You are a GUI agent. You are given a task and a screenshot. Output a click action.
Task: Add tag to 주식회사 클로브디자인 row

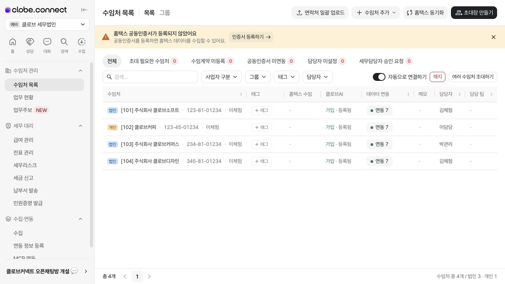[262, 161]
